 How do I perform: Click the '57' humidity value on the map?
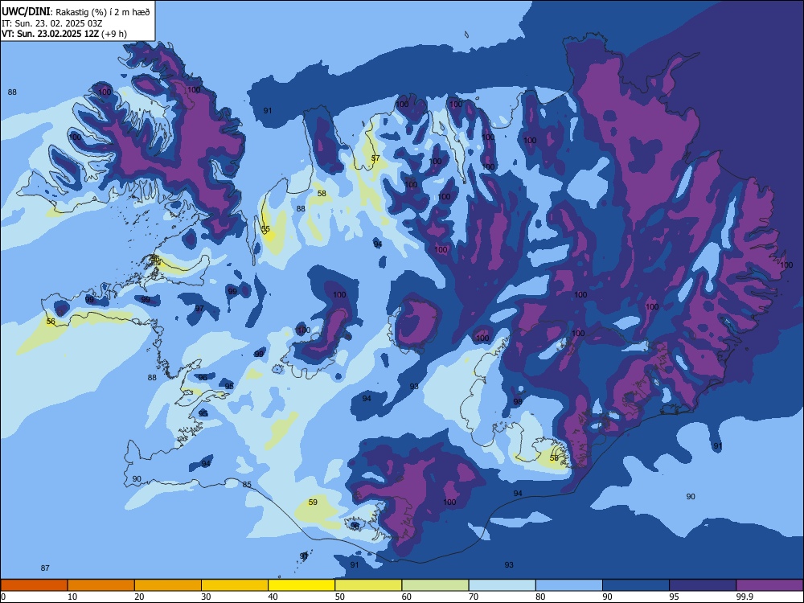click(x=375, y=158)
